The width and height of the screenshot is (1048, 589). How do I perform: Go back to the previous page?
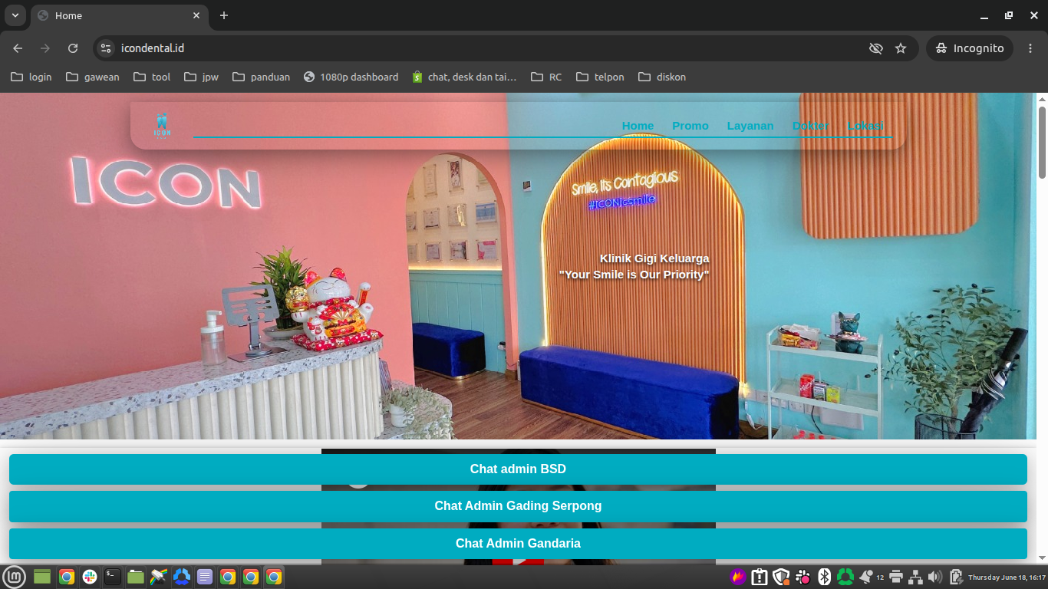click(x=18, y=48)
